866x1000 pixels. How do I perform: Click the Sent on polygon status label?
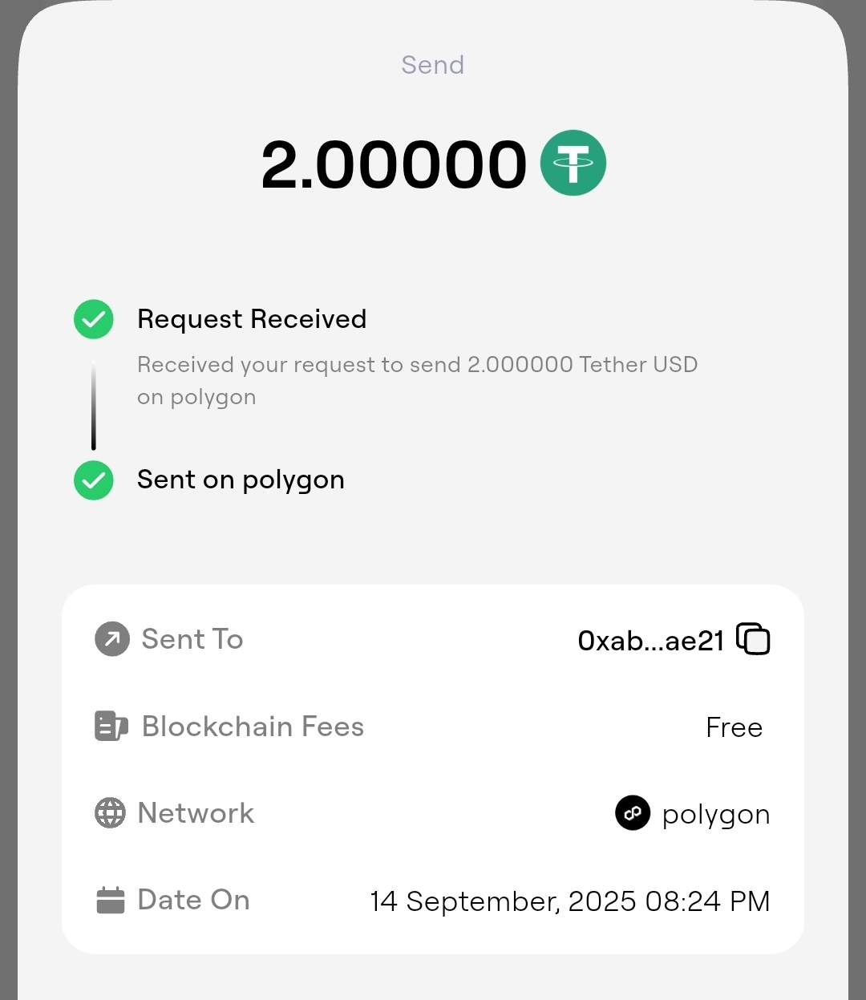coord(241,480)
